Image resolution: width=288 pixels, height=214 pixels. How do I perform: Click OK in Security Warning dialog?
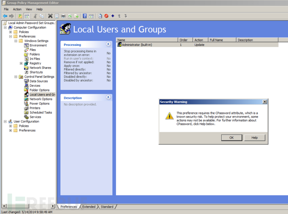click(x=232, y=138)
